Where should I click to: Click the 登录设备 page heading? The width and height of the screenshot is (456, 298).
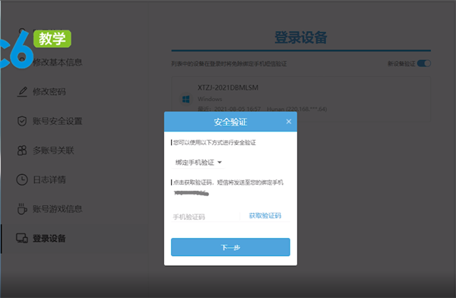click(x=301, y=37)
